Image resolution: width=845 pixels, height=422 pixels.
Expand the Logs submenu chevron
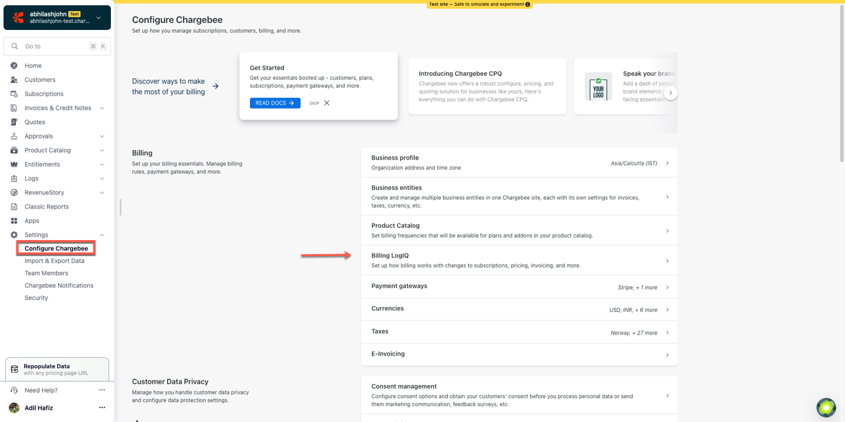coord(102,178)
